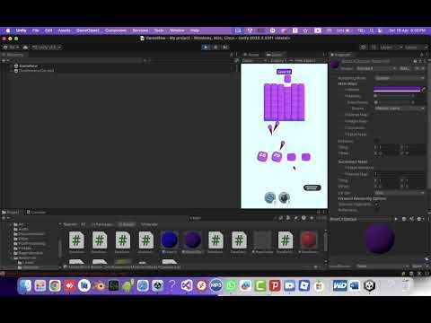Click the swirl power-up button in Game view
The image size is (431, 323).
270,197
